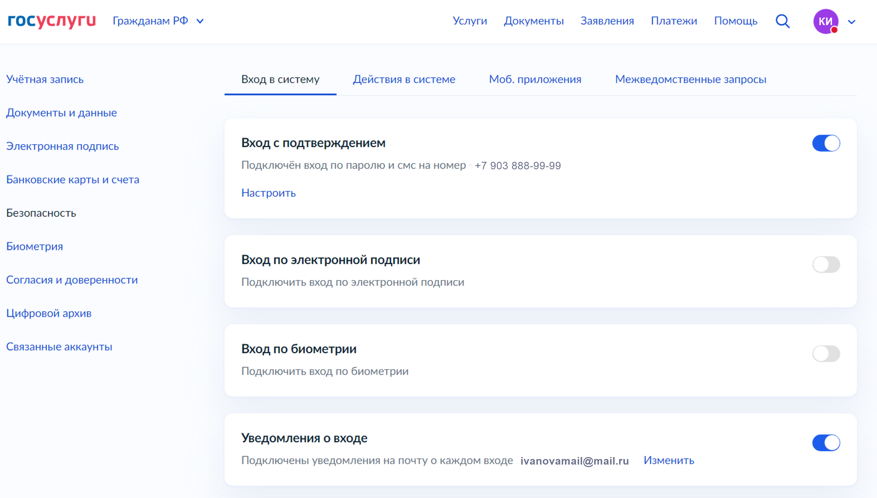Open Платежи in the top menu
The image size is (877, 498).
[674, 21]
